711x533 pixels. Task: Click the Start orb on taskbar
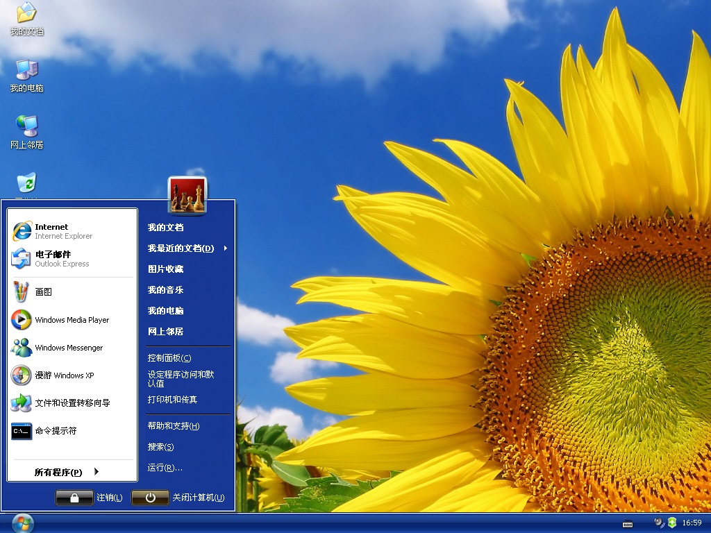click(22, 523)
